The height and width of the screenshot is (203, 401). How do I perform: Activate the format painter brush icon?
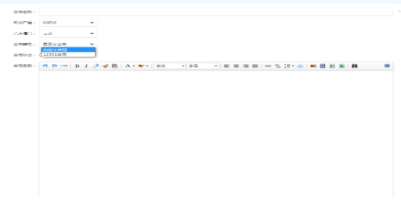coord(105,66)
